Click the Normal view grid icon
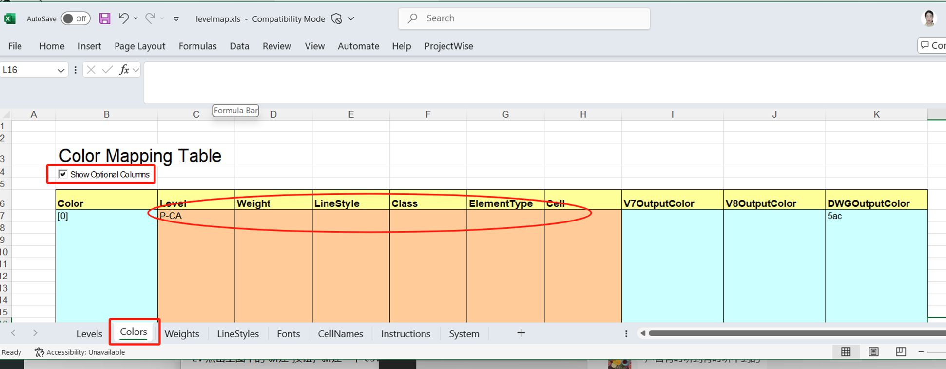This screenshot has height=369, width=946. (x=846, y=351)
